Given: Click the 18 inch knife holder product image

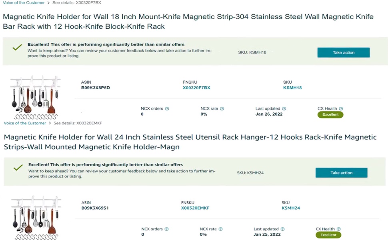Looking at the screenshot, I should pos(35,97).
